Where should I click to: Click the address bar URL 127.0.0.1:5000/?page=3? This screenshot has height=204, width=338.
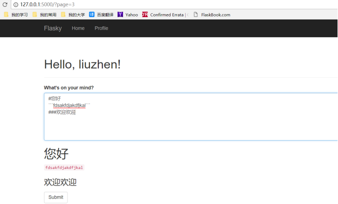[47, 4]
